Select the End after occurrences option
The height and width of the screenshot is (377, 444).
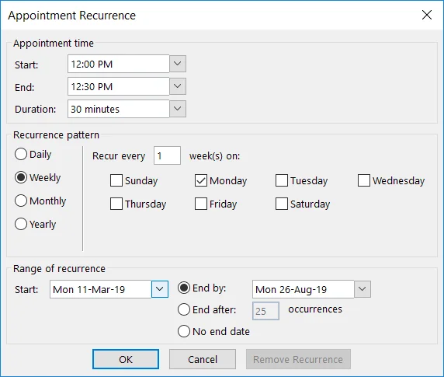[184, 309]
